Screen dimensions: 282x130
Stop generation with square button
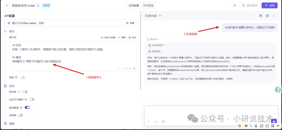(x=274, y=122)
